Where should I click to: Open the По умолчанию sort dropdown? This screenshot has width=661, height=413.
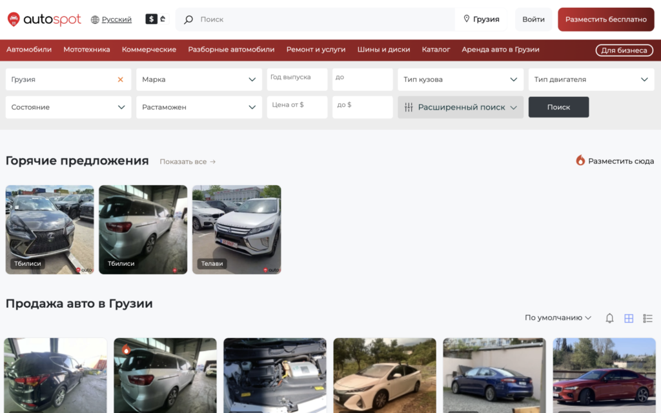point(558,317)
